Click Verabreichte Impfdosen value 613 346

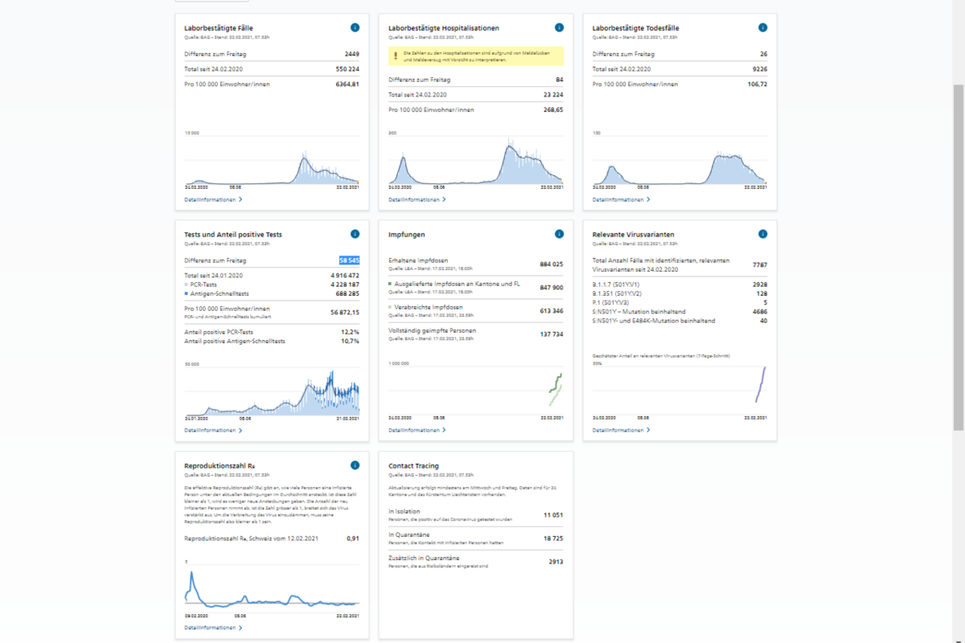552,310
